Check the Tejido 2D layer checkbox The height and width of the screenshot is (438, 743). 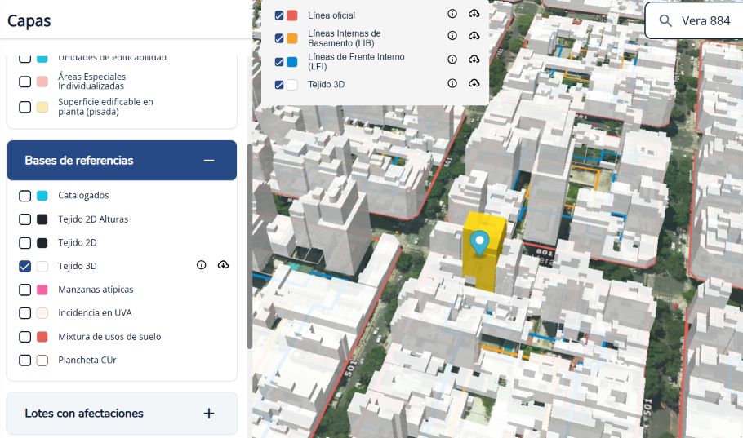(24, 243)
